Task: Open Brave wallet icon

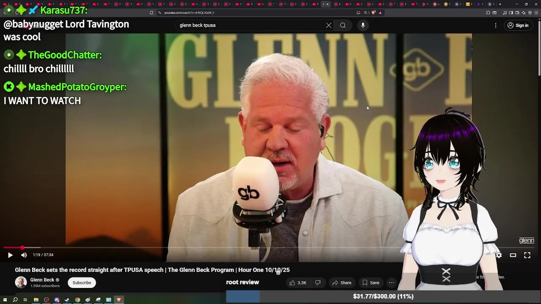Action: pos(517,13)
